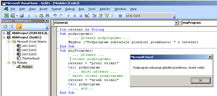Viewport: 217px width, 96px height.
Task: Open the Object Browser icon
Action: [107, 16]
